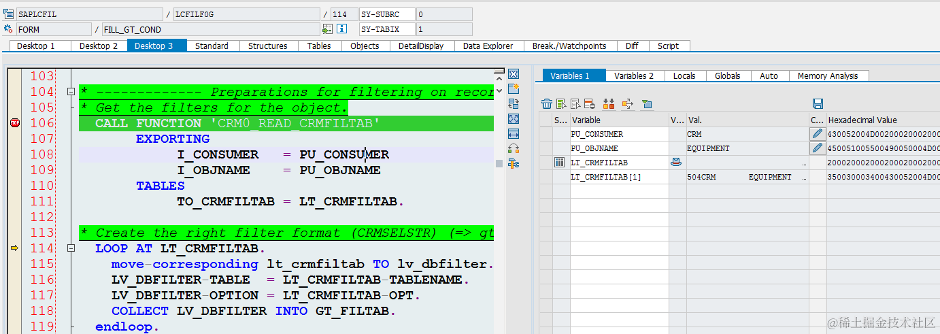
Task: Click the close tool icon beside the editor
Action: (x=514, y=73)
